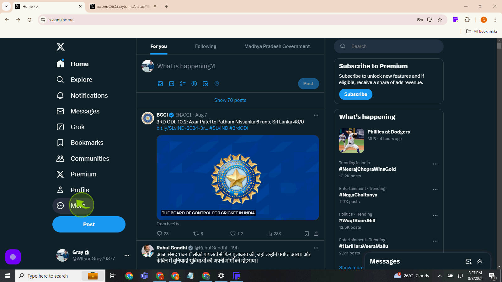Image resolution: width=502 pixels, height=282 pixels.
Task: Bookmark the BCCI post
Action: click(x=307, y=234)
